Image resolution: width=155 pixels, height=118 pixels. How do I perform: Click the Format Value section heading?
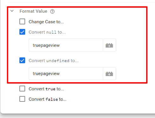(33, 11)
